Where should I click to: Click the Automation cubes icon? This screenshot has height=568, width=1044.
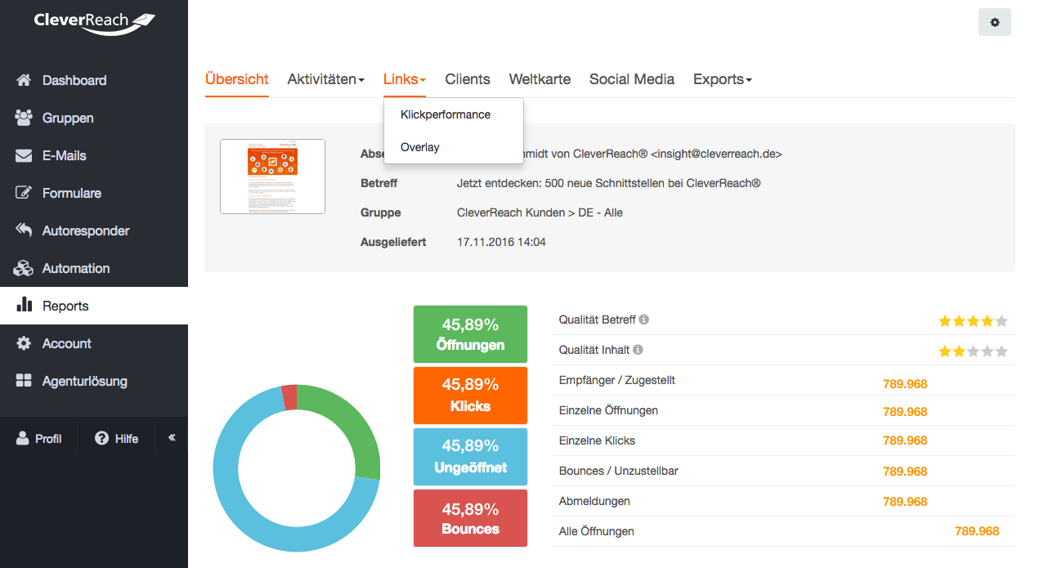24,268
